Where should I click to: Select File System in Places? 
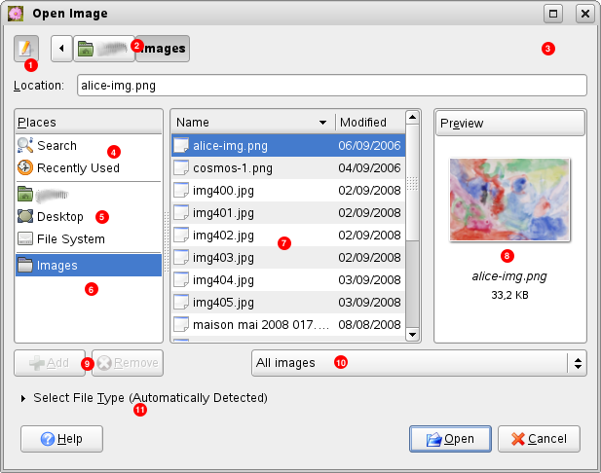89,239
